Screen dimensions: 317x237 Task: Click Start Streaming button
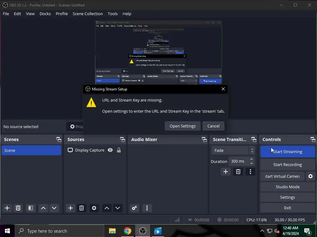point(288,152)
